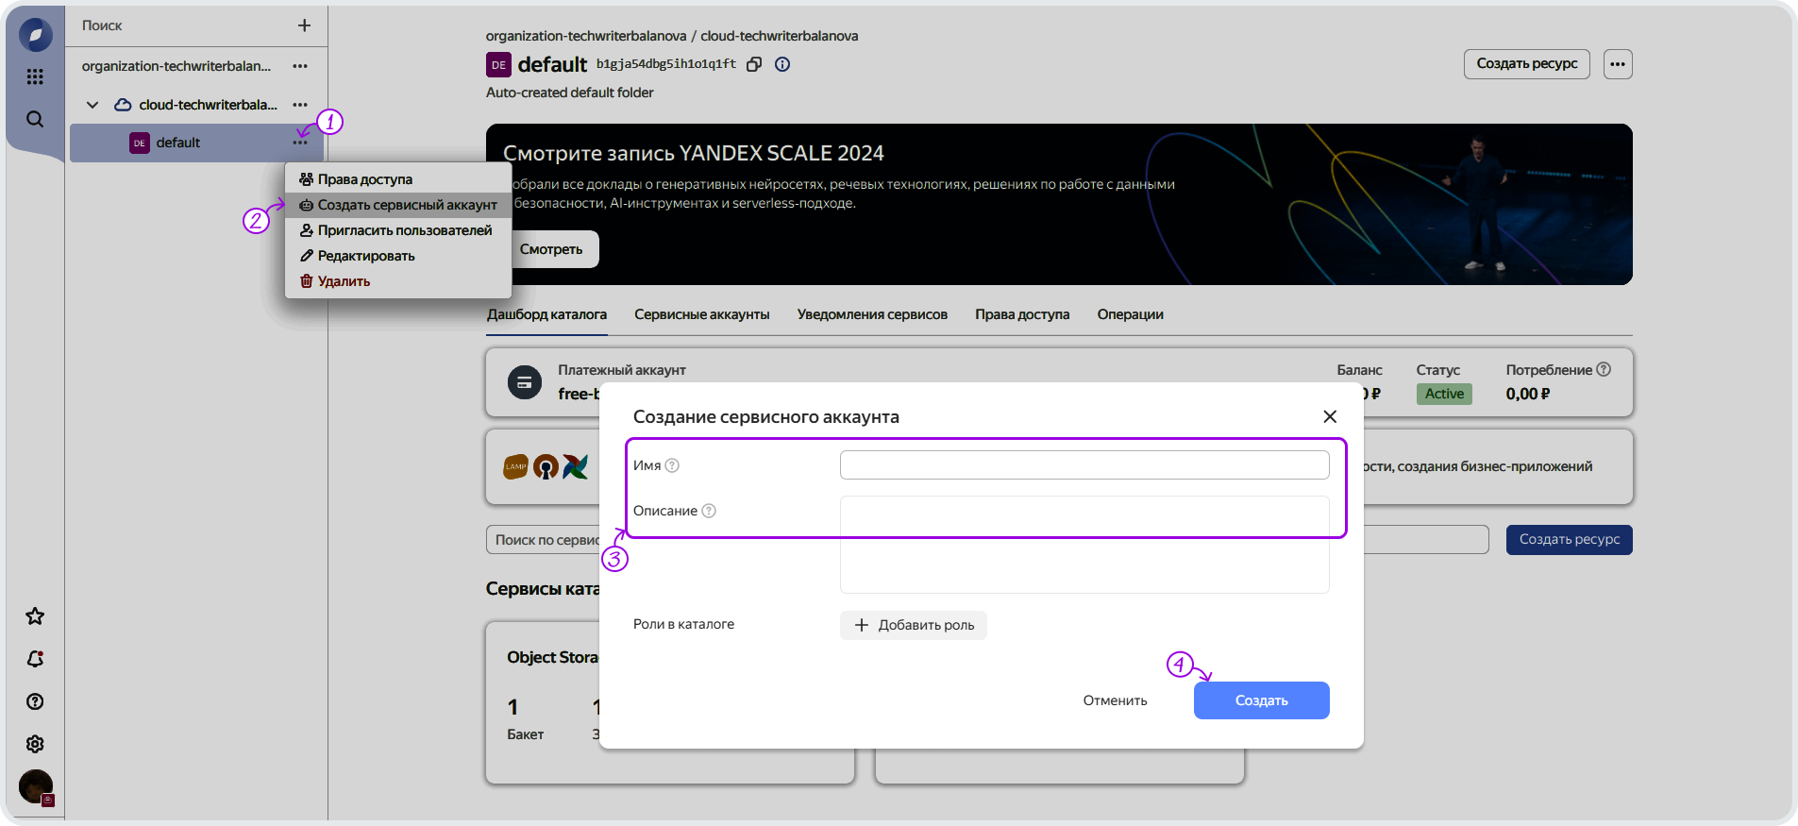Viewport: 1798px width, 826px height.
Task: Open more options next to Создать ресурс
Action: (1618, 64)
